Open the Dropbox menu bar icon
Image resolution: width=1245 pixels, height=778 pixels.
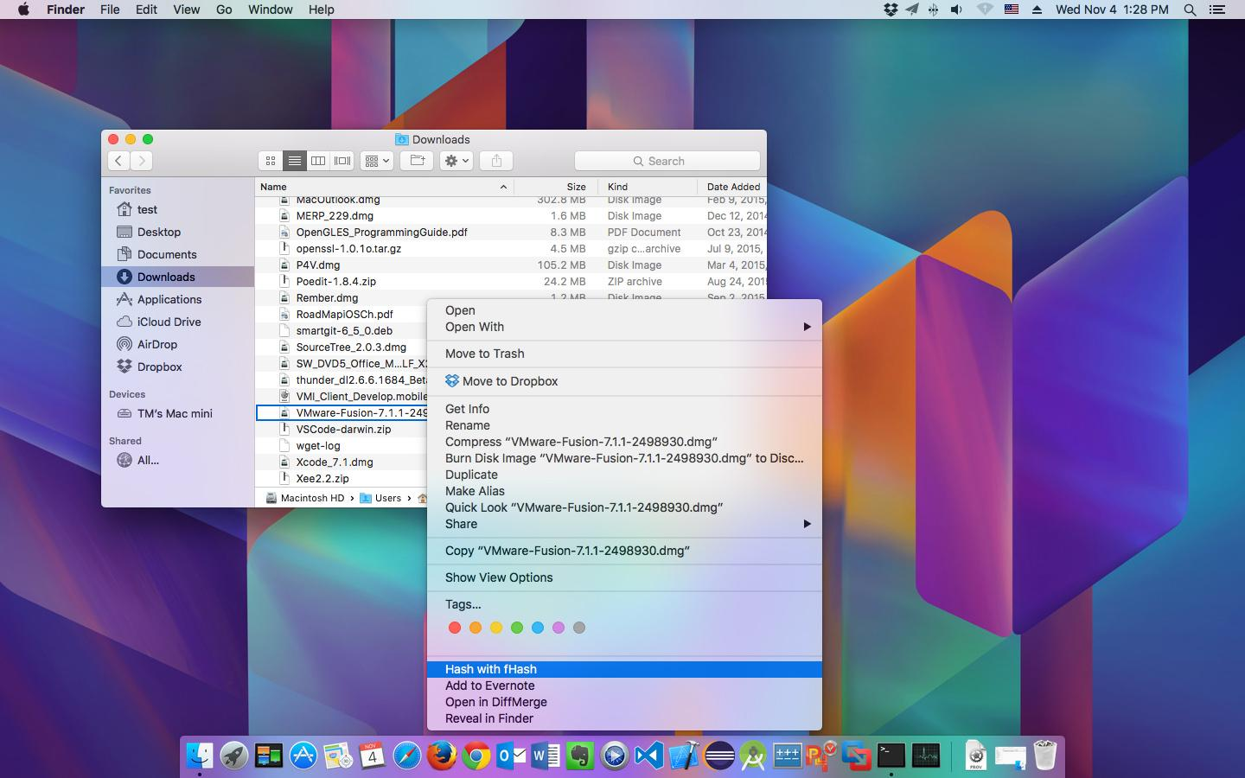pyautogui.click(x=891, y=10)
